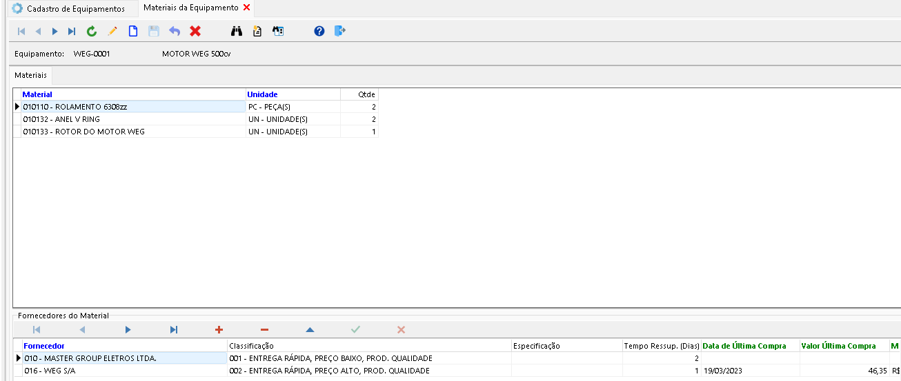
Task: Click the blue undo arrow icon
Action: (x=175, y=31)
